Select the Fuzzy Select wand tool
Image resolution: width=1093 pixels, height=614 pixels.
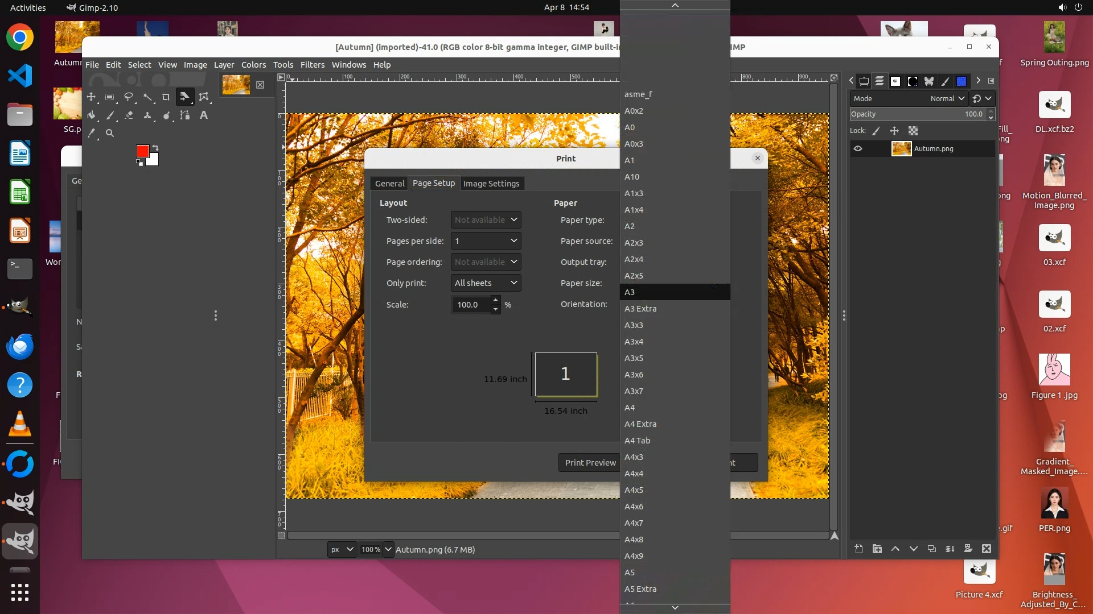[x=147, y=97]
